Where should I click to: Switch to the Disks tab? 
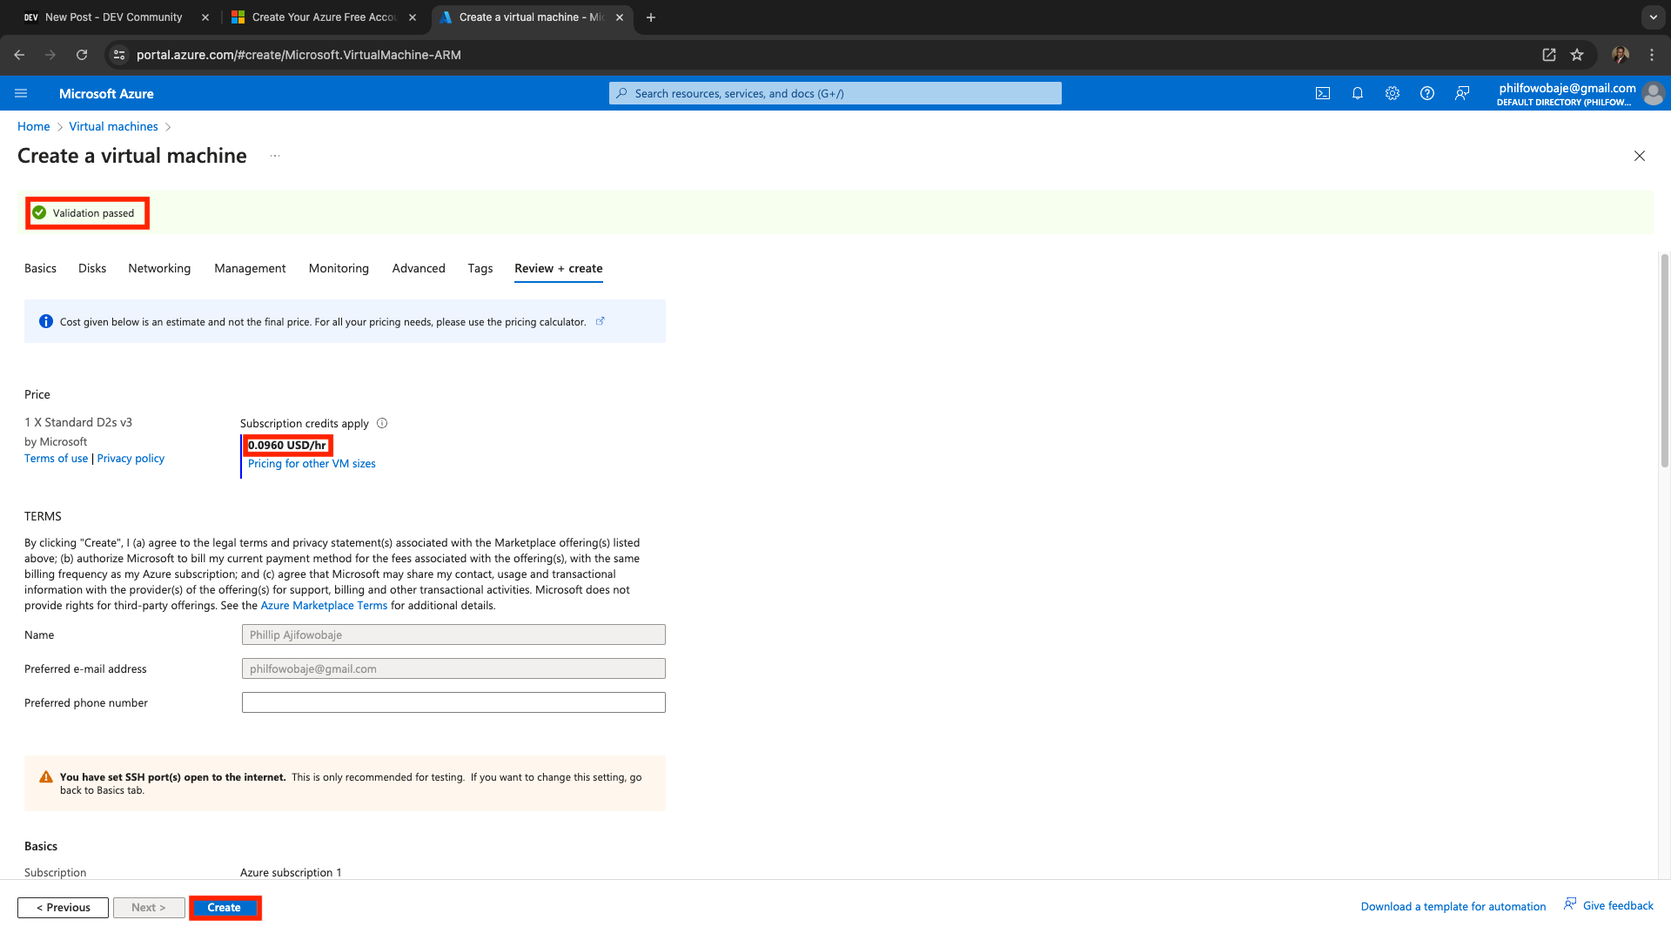pyautogui.click(x=92, y=268)
